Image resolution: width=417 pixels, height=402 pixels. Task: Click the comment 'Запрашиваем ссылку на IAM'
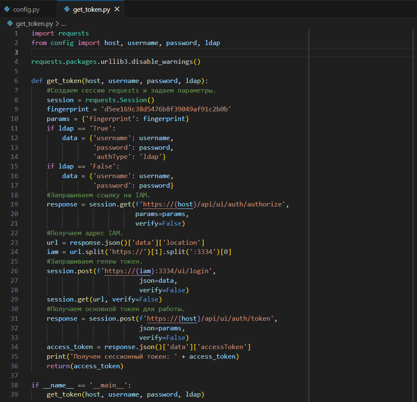coord(98,195)
